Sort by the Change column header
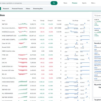Image resolution: width=101 pixels, height=101 pixels. tap(42, 20)
